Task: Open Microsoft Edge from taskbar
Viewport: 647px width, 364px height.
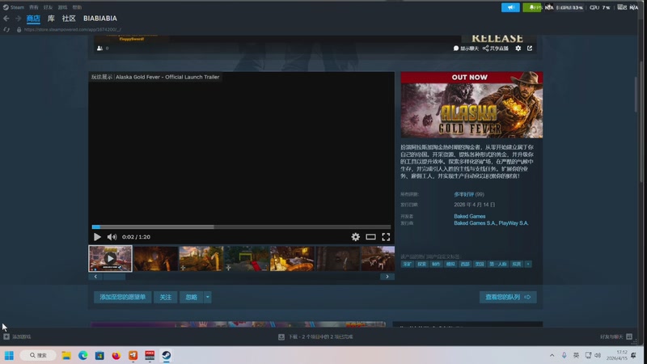Action: click(83, 355)
